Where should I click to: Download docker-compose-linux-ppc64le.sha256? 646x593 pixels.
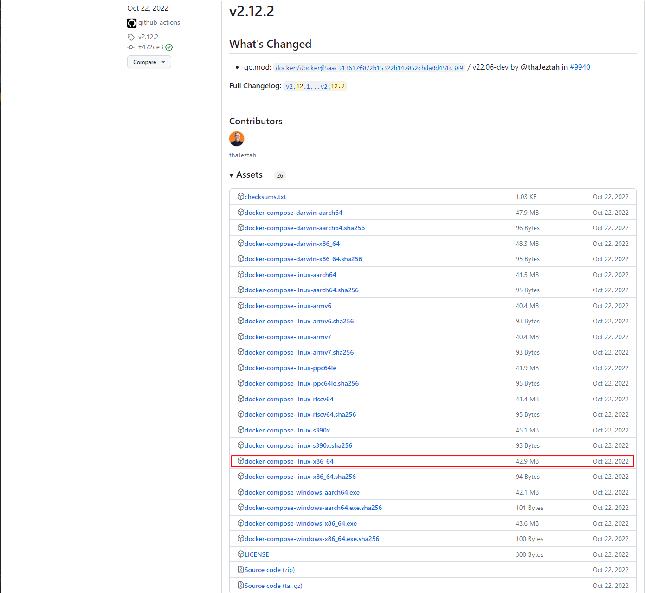(x=302, y=383)
